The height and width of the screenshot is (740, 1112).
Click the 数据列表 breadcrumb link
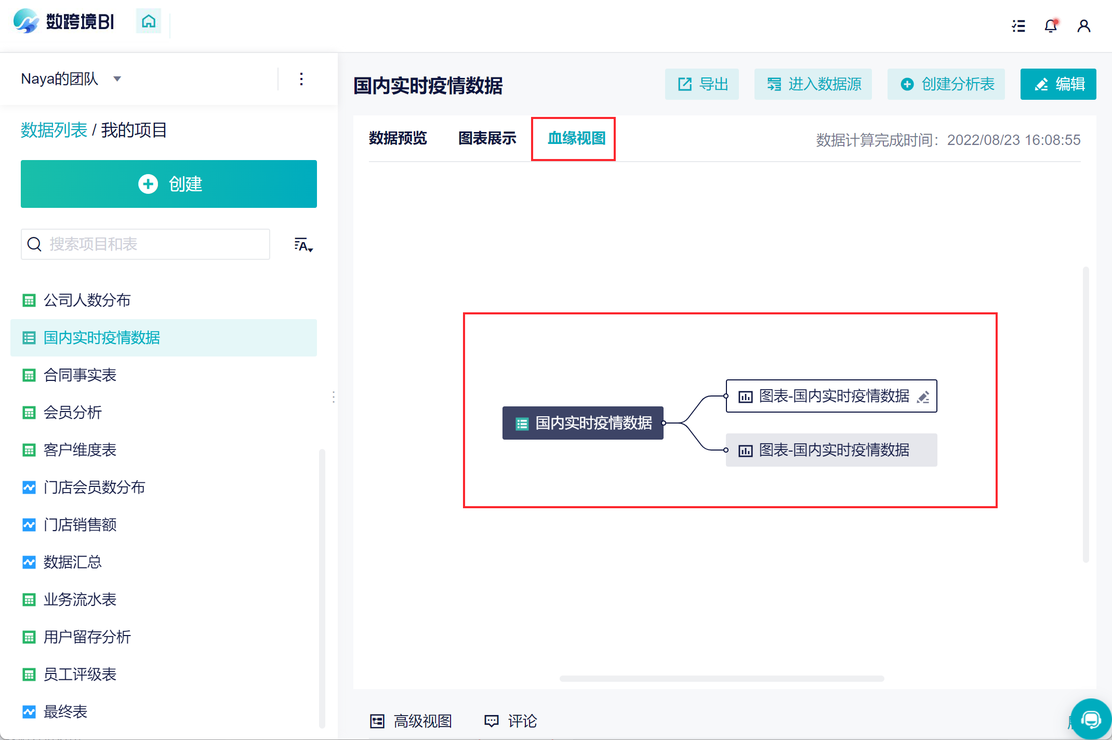click(54, 130)
